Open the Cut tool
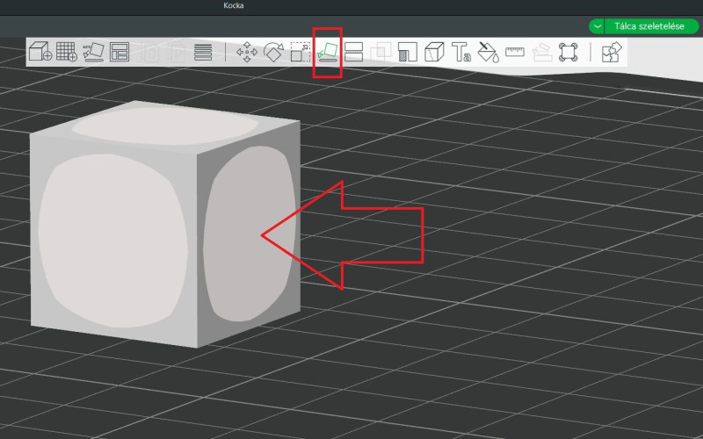Viewport: 703px width, 439px height. click(354, 52)
